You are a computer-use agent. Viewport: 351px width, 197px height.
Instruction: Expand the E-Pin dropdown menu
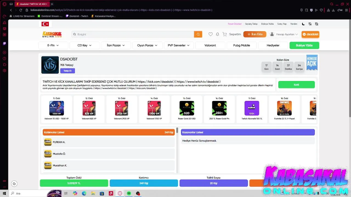pos(53,45)
